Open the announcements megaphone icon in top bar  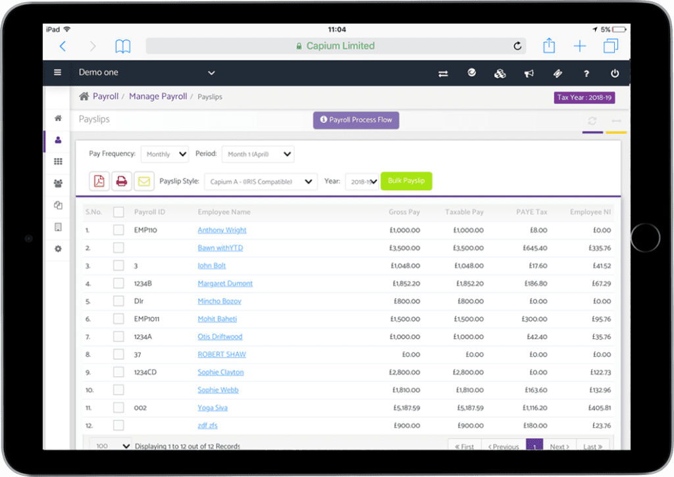tap(529, 72)
